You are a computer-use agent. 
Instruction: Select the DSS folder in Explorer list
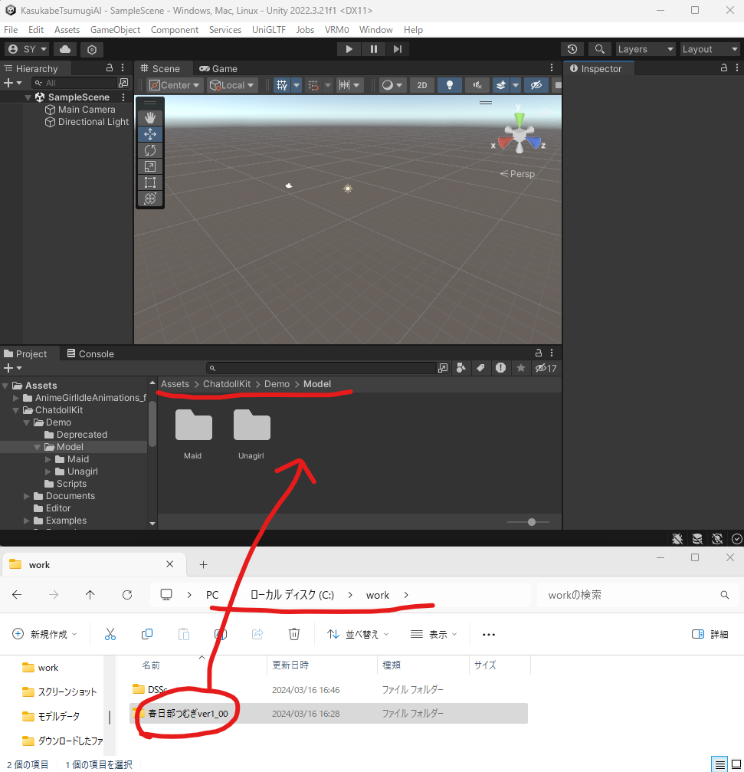328,690
